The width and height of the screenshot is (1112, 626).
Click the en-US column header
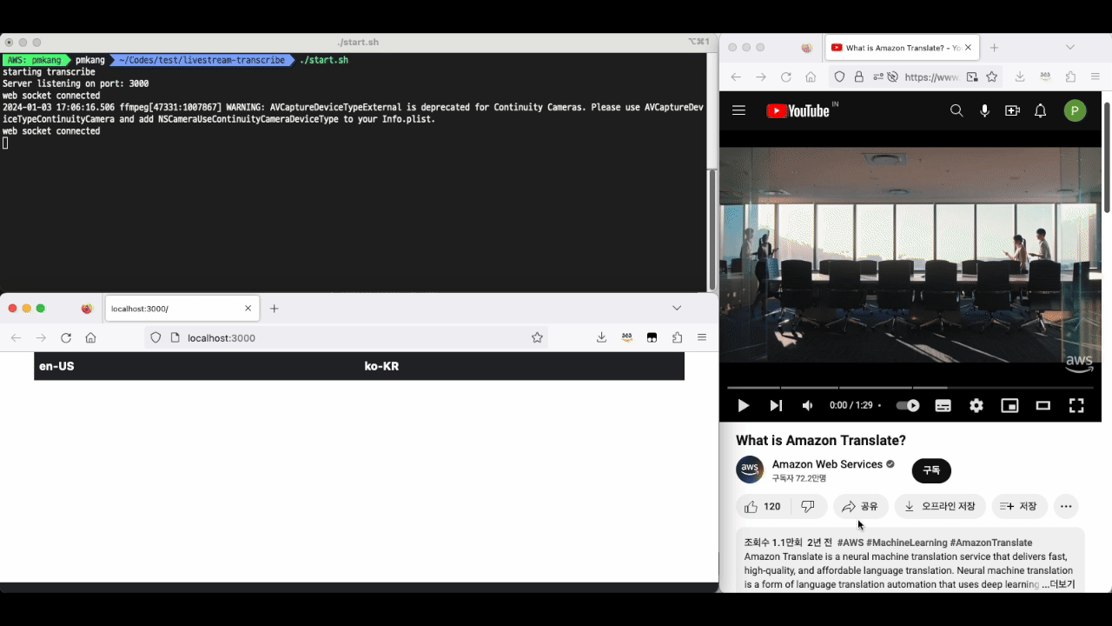(56, 366)
